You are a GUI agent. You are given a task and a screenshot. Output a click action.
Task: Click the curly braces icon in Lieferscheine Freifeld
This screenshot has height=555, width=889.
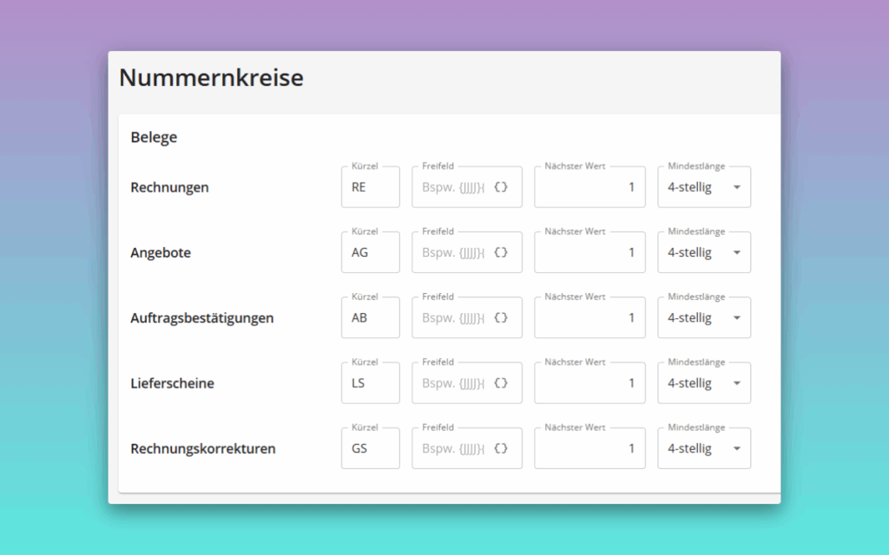[500, 383]
